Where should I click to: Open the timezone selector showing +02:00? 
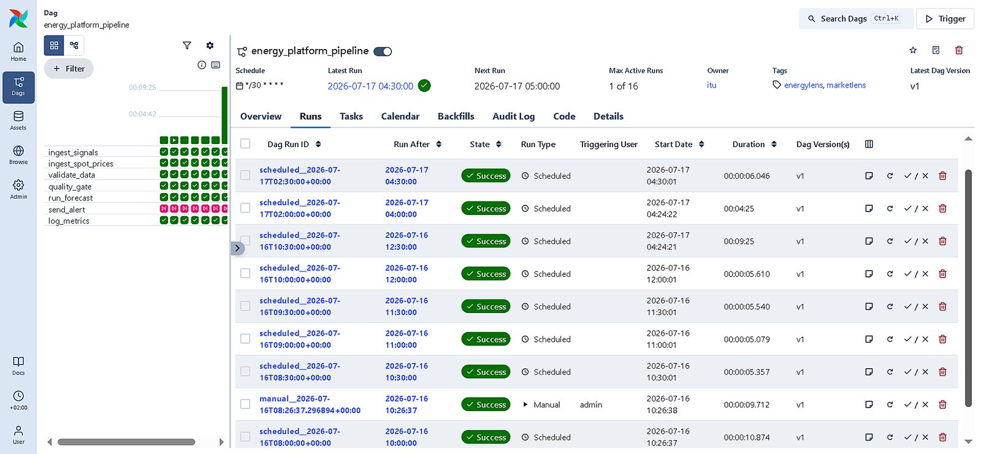[18, 400]
